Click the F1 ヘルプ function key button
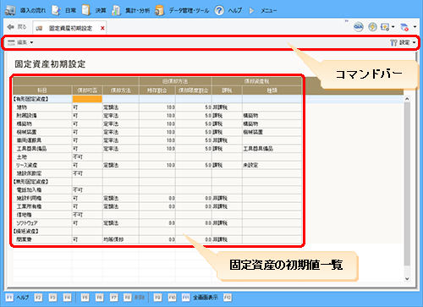This screenshot has height=307, width=423. 17,298
